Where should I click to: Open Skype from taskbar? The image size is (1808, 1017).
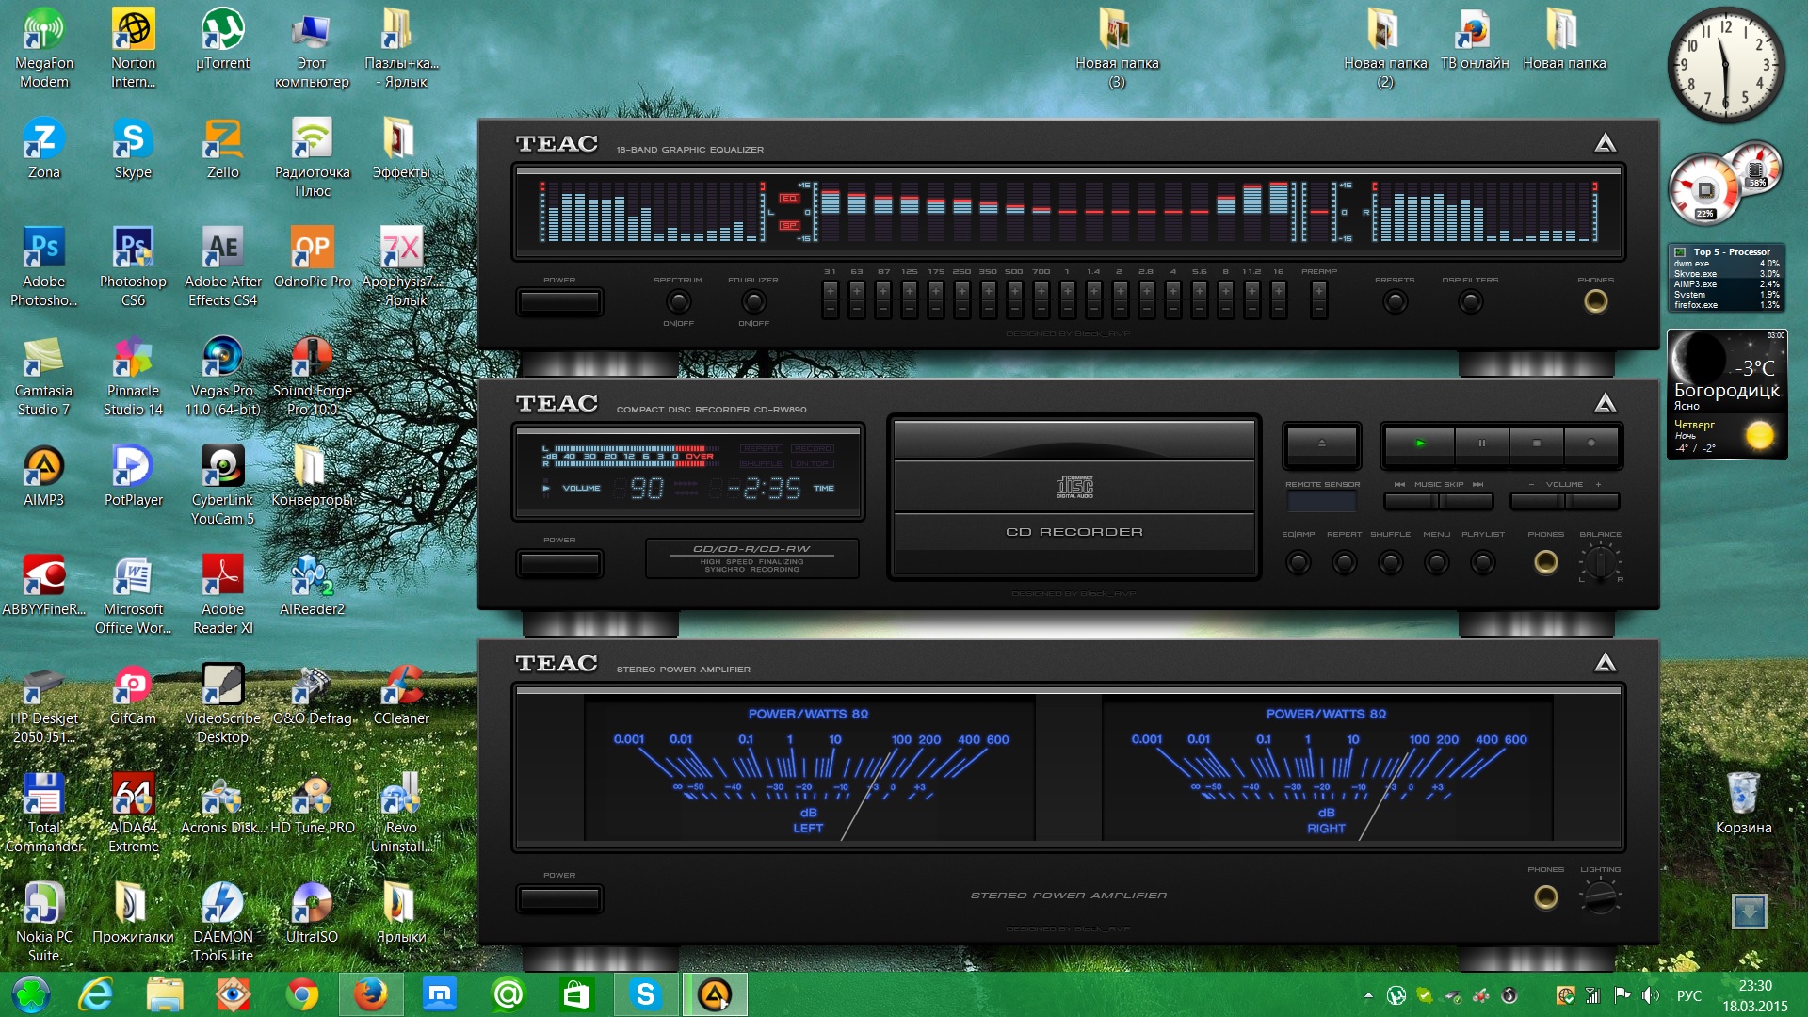pos(642,993)
